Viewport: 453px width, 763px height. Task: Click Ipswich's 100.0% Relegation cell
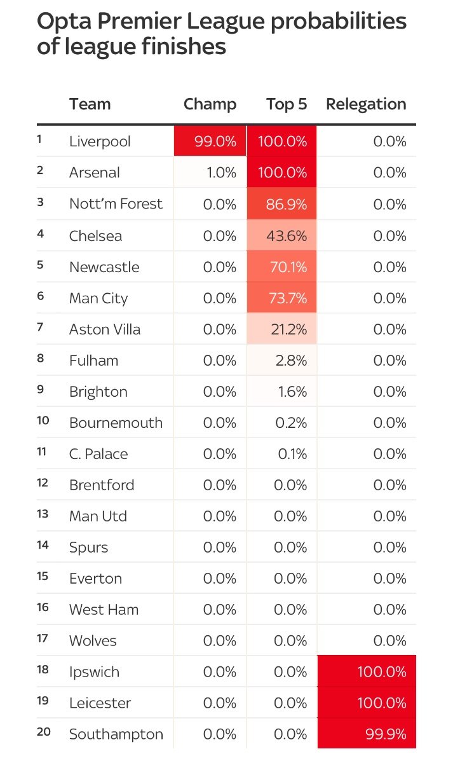[x=367, y=671]
